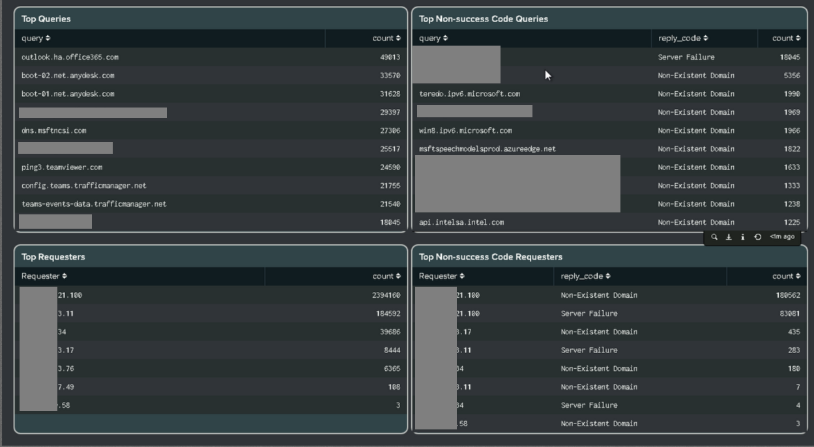Viewport: 814px width, 447px height.
Task: Show panel info via the i icon
Action: click(743, 237)
